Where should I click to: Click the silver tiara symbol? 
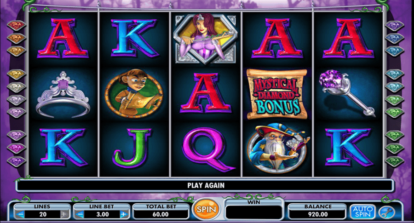point(63,94)
